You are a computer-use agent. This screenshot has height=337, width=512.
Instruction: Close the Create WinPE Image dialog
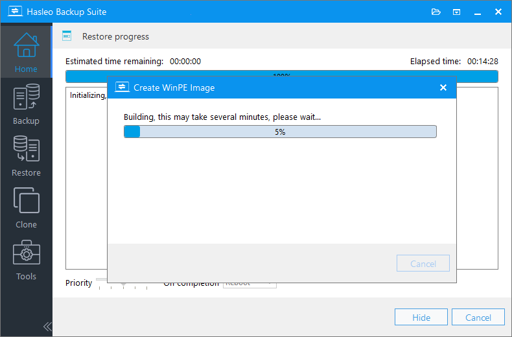coord(443,87)
